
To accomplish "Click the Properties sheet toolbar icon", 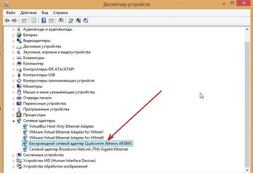I will tap(34, 21).
